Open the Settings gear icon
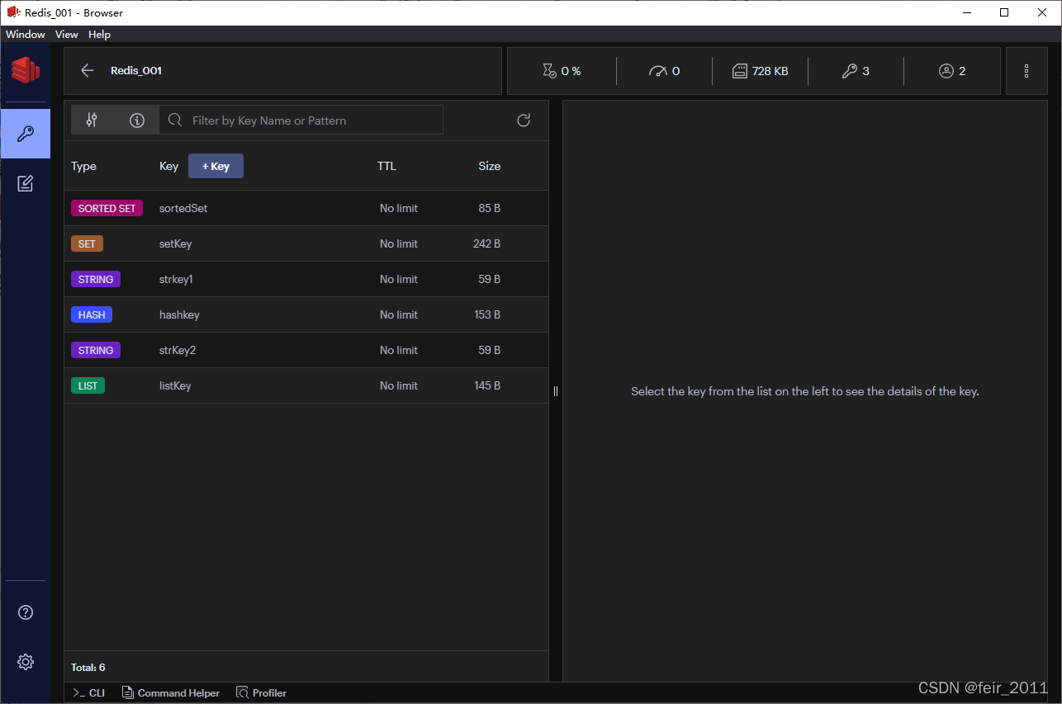 26,662
